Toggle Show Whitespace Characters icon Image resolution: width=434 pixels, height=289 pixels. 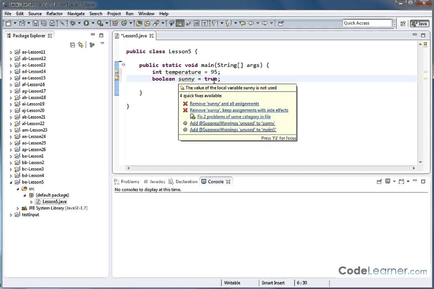(205, 23)
